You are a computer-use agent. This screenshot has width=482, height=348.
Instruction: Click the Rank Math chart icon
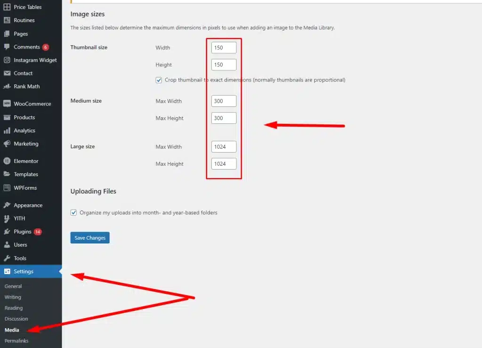[x=7, y=86]
